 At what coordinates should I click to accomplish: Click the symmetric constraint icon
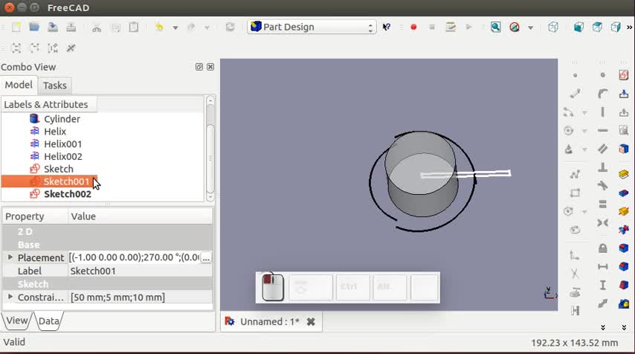pyautogui.click(x=602, y=223)
